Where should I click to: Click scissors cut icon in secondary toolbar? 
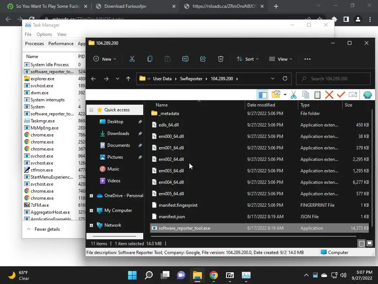click(x=293, y=95)
